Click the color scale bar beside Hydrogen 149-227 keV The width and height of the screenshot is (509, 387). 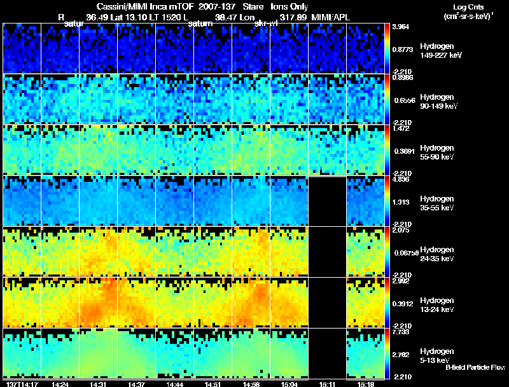tap(387, 48)
